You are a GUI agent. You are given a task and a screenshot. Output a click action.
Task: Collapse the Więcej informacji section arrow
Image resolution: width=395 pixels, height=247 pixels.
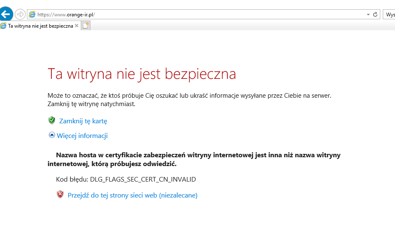pos(51,135)
